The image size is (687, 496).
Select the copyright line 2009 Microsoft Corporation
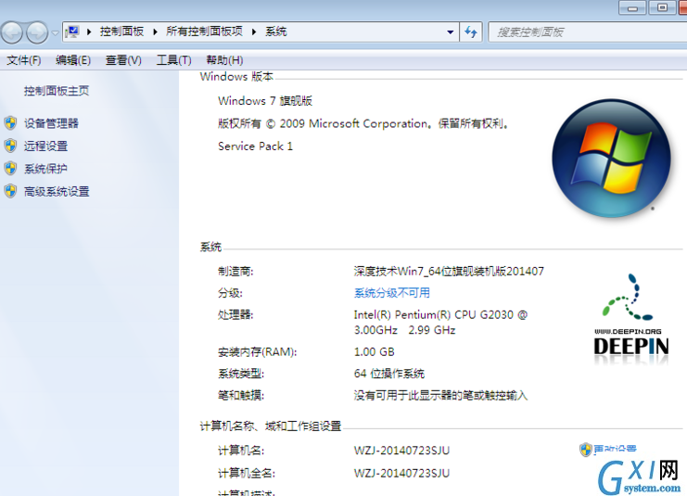click(363, 123)
